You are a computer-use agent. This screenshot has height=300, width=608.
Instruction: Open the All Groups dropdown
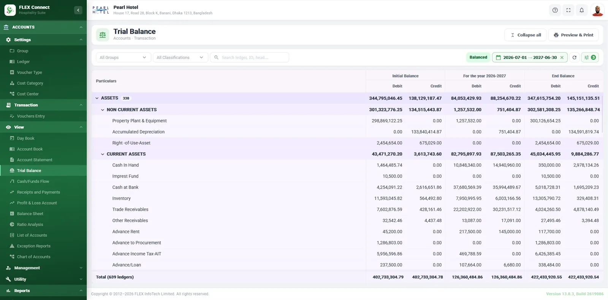123,57
